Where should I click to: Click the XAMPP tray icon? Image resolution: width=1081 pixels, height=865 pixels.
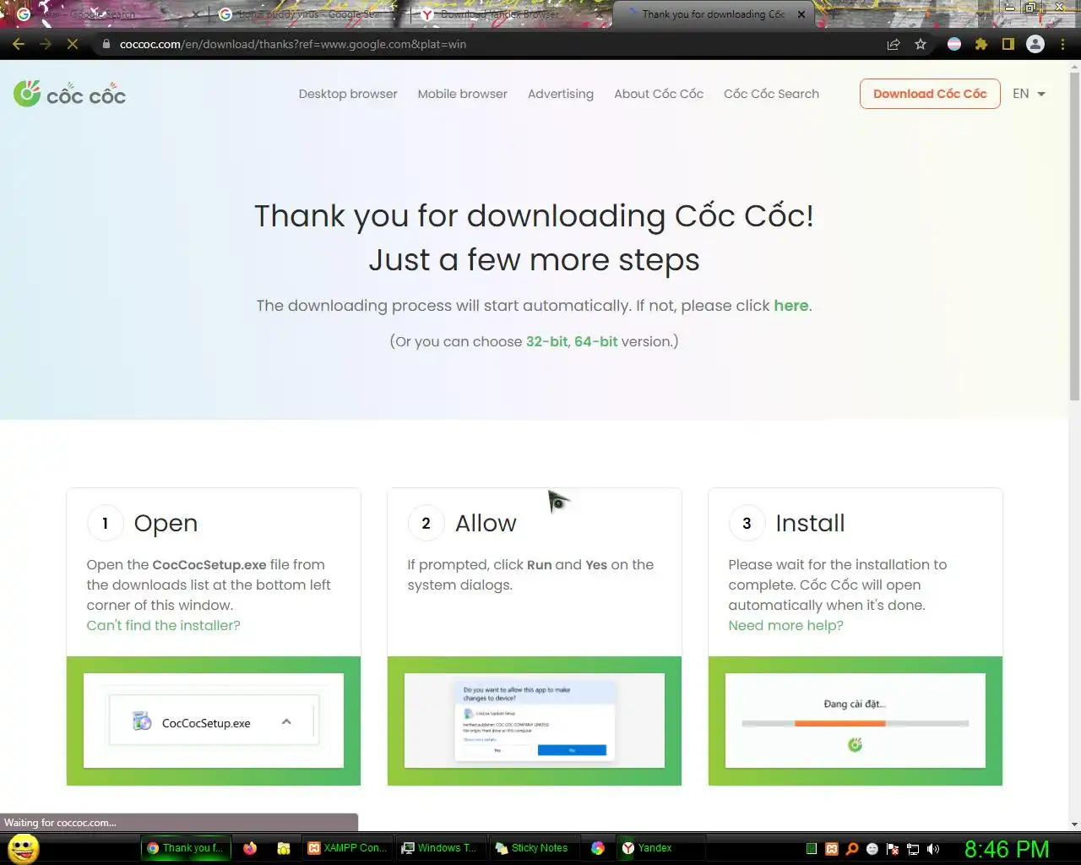pyautogui.click(x=832, y=849)
